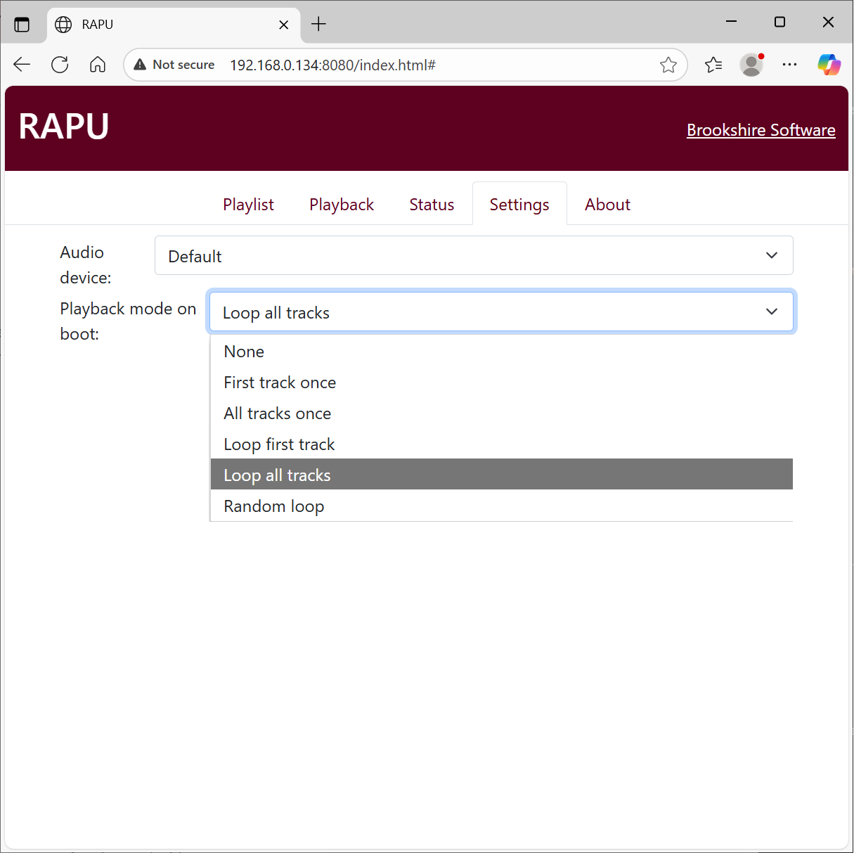
Task: Pick Loop first track option
Action: coord(279,444)
